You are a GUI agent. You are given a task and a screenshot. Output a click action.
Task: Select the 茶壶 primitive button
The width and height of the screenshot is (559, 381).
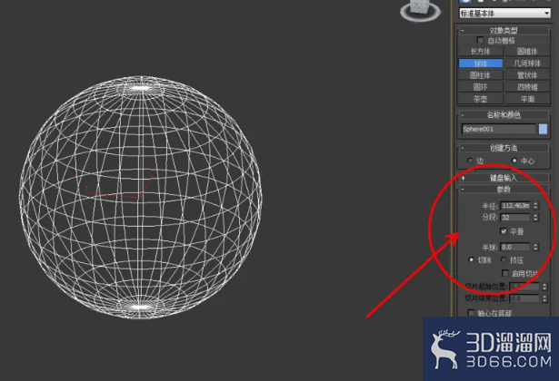[x=480, y=99]
